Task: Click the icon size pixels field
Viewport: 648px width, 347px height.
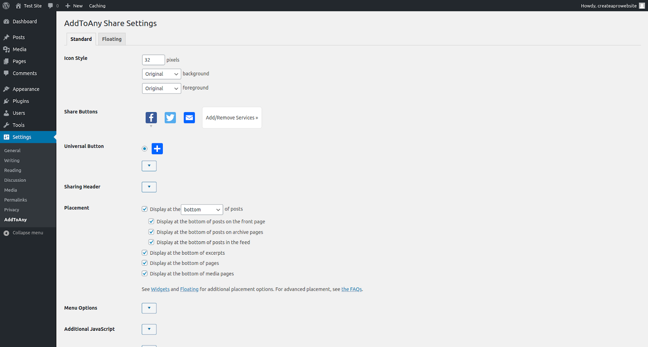Action: point(153,60)
